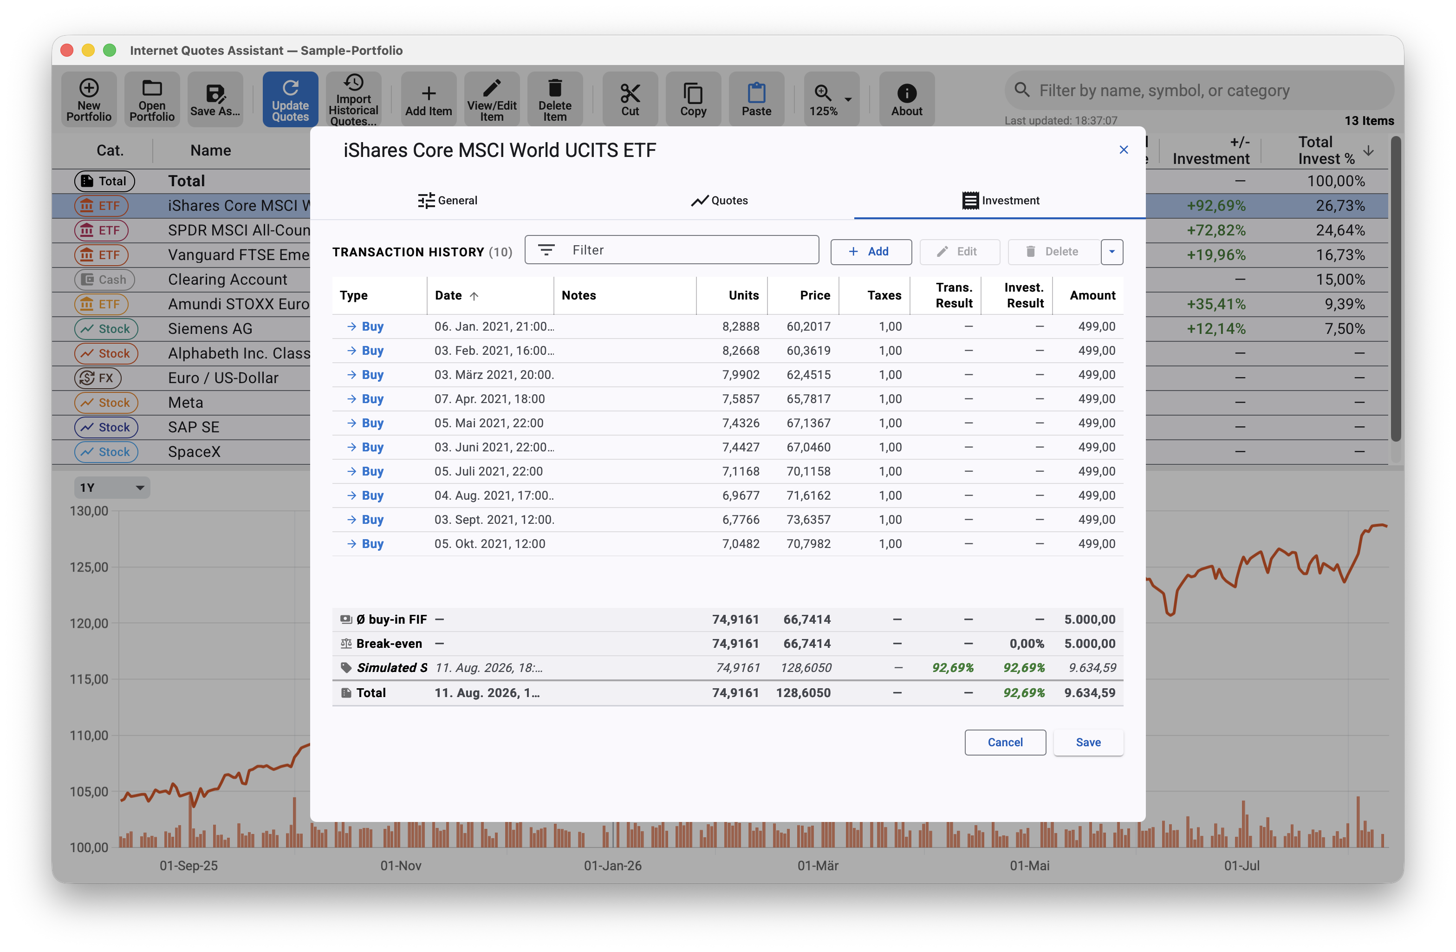Open the dropdown arrow beside Delete
This screenshot has height=952, width=1456.
coord(1111,251)
